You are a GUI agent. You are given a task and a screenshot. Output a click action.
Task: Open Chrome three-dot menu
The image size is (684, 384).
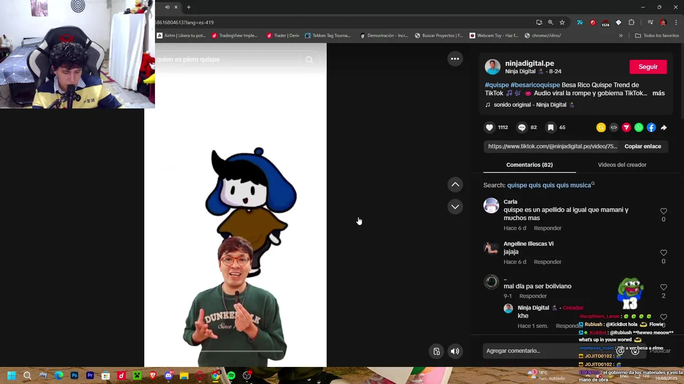coord(676,22)
